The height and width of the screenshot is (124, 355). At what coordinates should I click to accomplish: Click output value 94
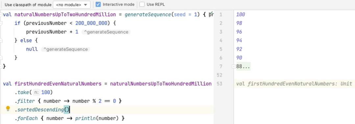(x=239, y=41)
